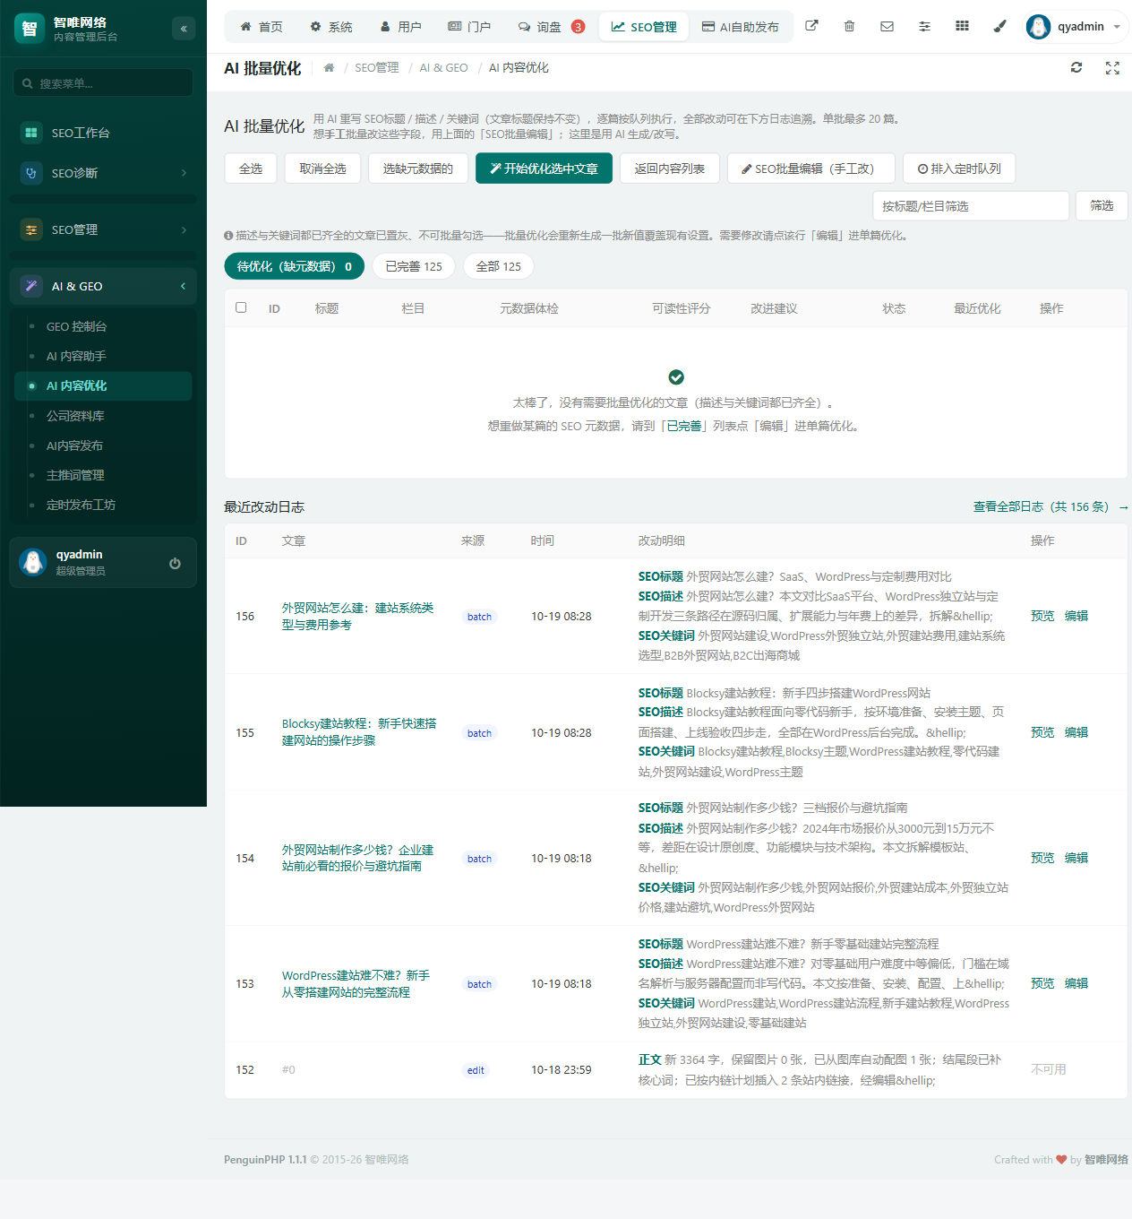1132x1219 pixels.
Task: Open the 首页 top navigation tab
Action: click(x=262, y=27)
